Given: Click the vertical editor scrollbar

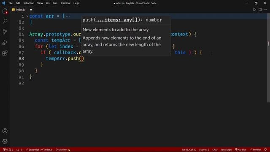Looking at the screenshot, I should (268, 58).
